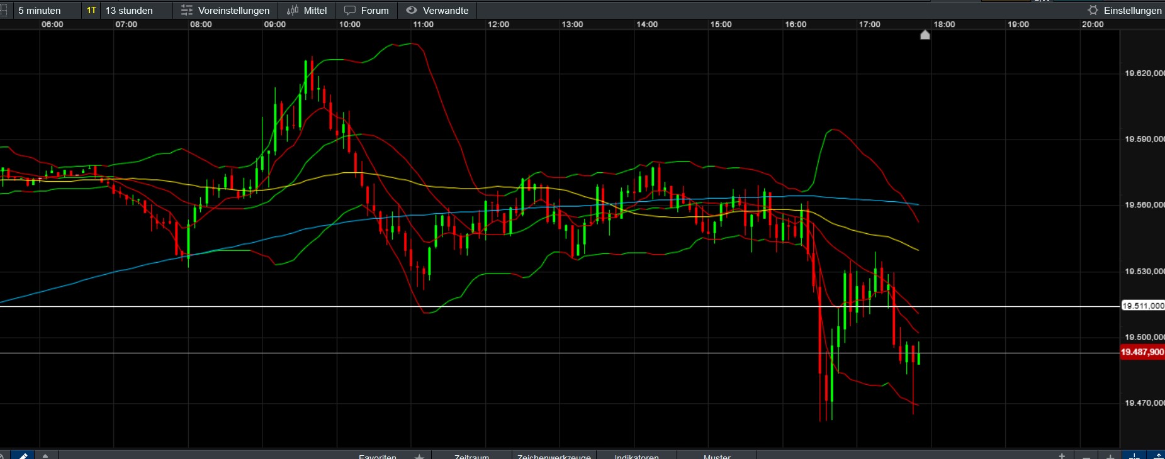The height and width of the screenshot is (459, 1165).
Task: Show Verwandte related instruments
Action: [x=437, y=11]
